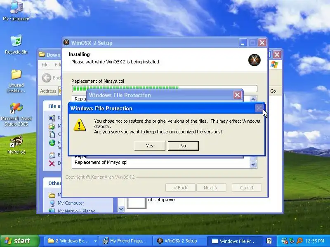Select cif-setup.exe file in Explorer
Screen dimensions: 330x247
click(161, 200)
